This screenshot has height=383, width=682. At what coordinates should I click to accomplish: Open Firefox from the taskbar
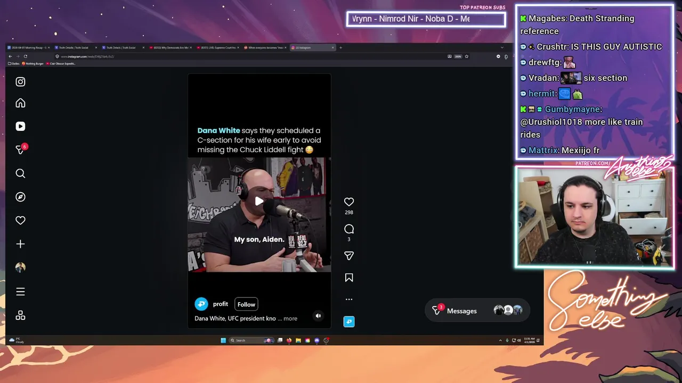[289, 340]
